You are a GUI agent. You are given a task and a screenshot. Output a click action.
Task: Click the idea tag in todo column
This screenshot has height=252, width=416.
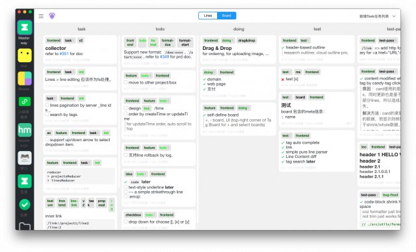tap(129, 174)
